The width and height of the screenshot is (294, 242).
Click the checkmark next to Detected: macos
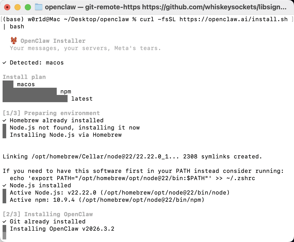pyautogui.click(x=4, y=63)
